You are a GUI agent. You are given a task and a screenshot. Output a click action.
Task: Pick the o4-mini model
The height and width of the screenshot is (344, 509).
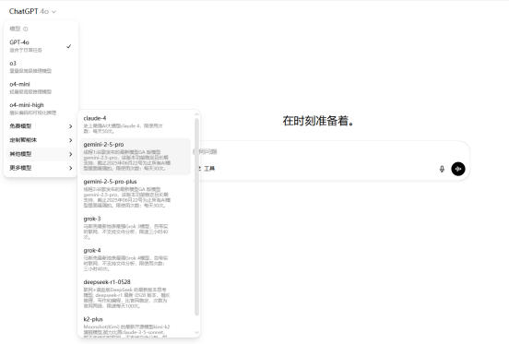[x=41, y=88]
